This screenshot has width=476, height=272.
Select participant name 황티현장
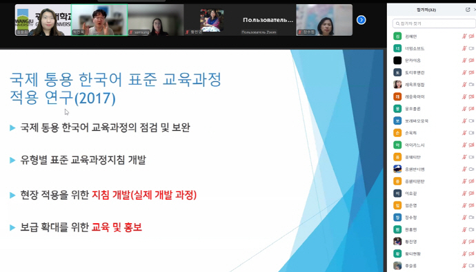tap(413, 254)
